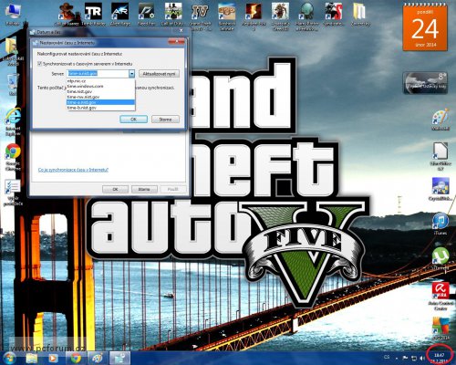
Task: Launch the uTorrent desktop shortcut
Action: pyautogui.click(x=440, y=258)
